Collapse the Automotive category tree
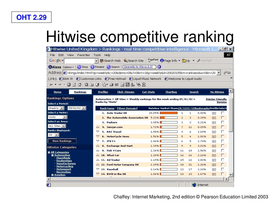This screenshot has width=280, height=210. click(52, 155)
